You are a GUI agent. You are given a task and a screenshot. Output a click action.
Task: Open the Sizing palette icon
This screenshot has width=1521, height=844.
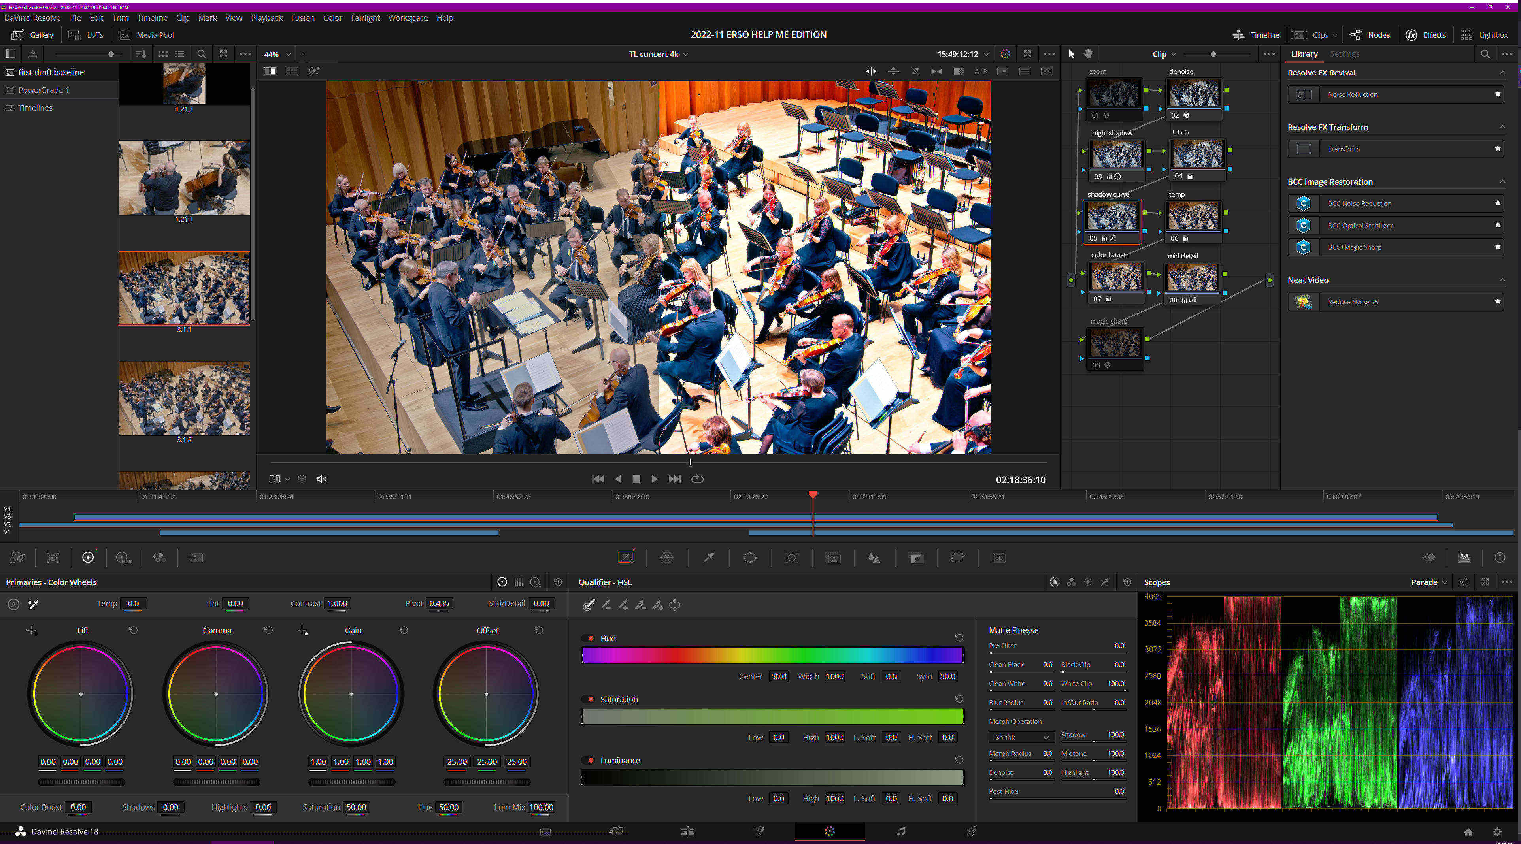957,558
